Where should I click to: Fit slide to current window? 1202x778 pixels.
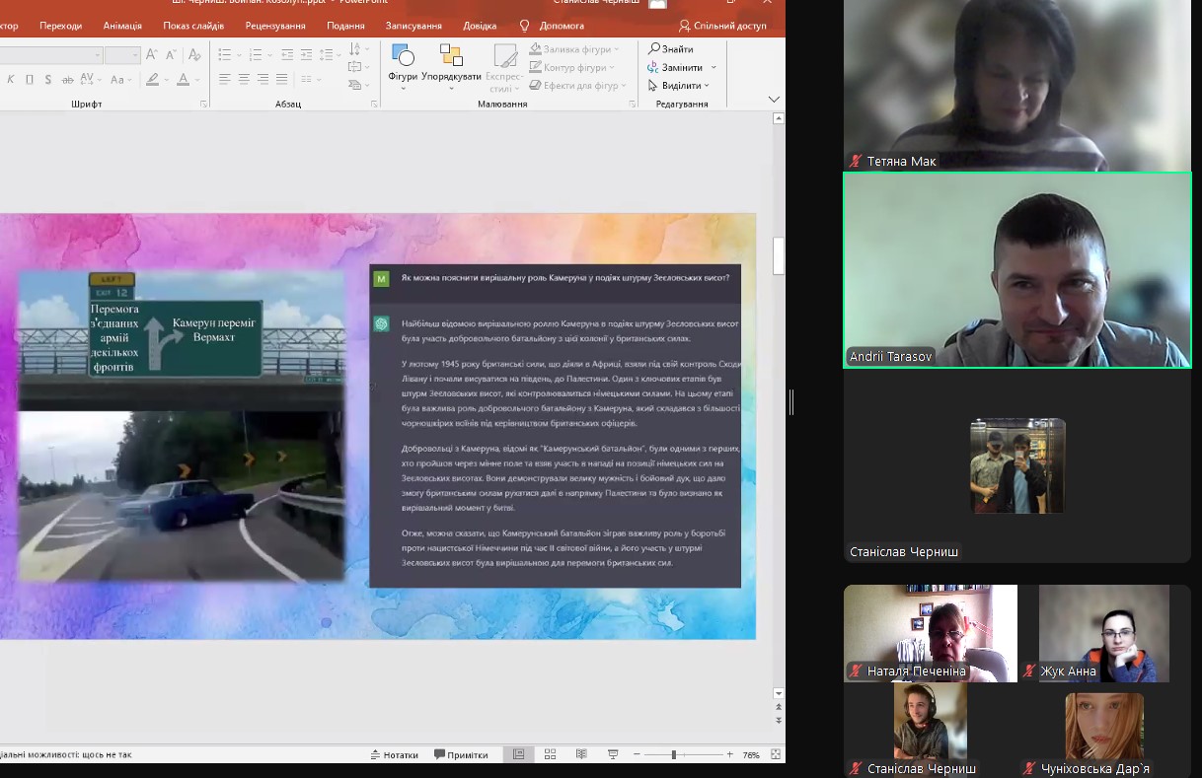coord(776,754)
